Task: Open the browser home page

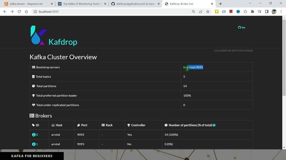Action: (26, 12)
